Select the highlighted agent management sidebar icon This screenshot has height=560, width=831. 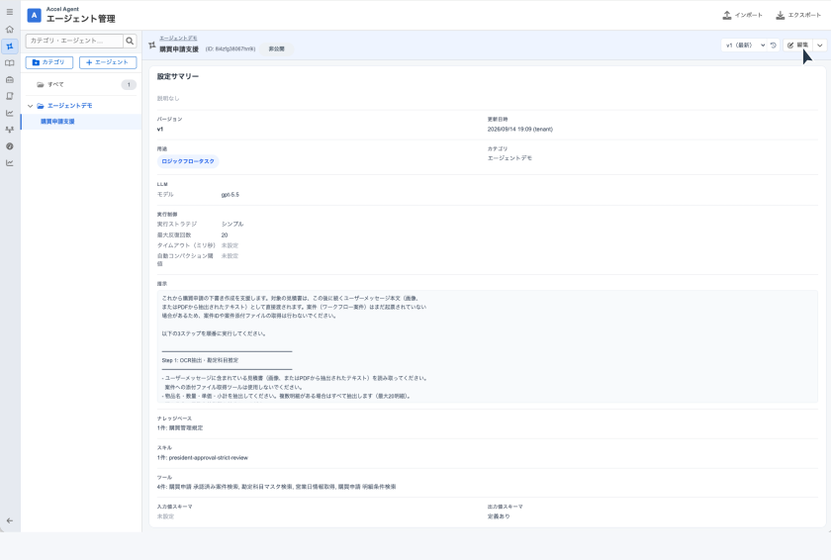click(x=10, y=47)
